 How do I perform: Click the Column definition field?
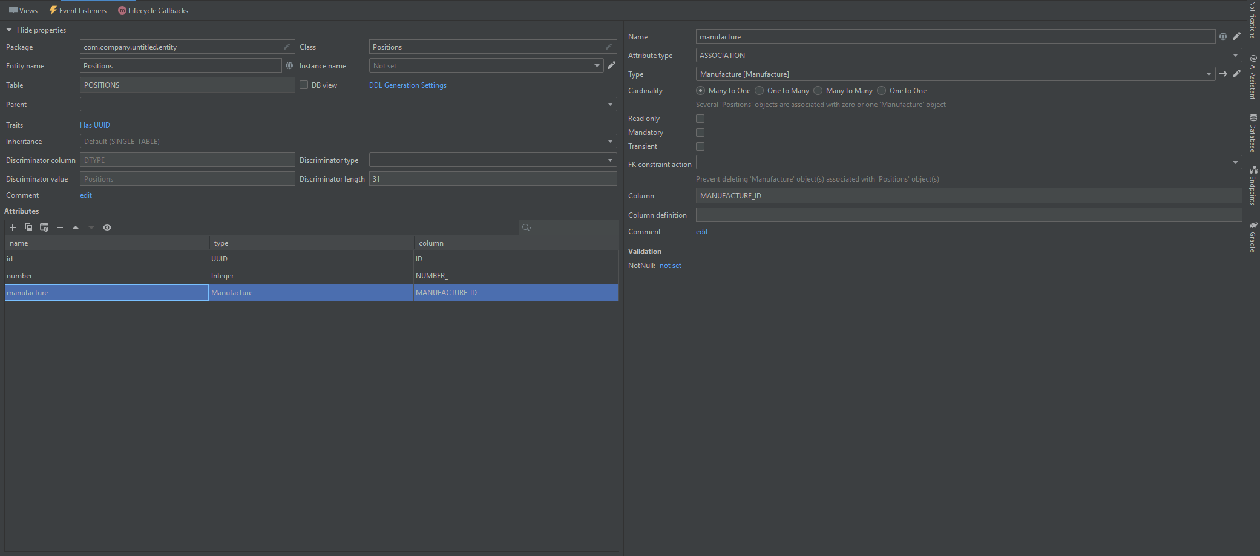[x=969, y=215]
